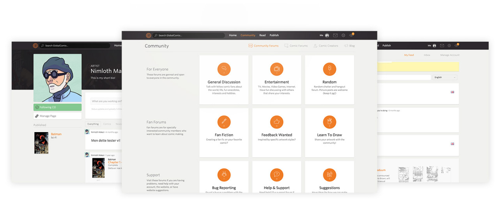Screen dimensions: 499x221
Task: Click 'What are you working on?' status field
Action: 106,101
